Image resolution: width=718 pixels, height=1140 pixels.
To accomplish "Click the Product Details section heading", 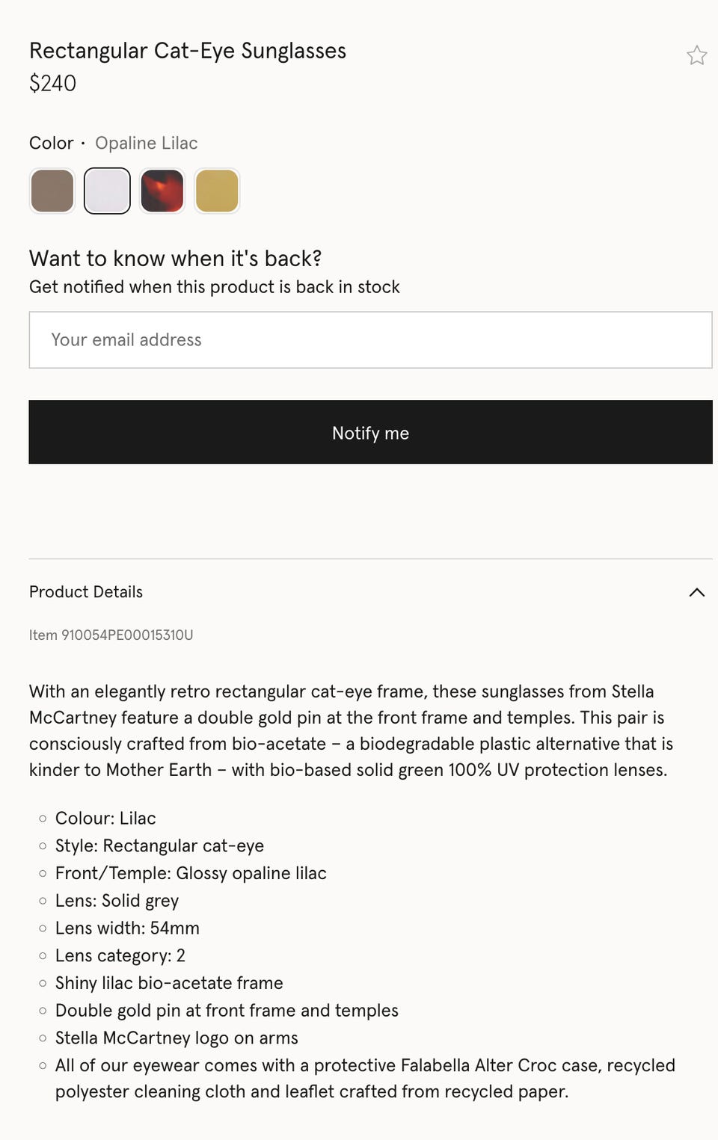I will [86, 592].
